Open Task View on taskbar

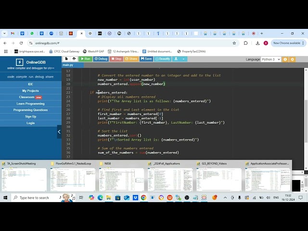[x=81, y=198]
